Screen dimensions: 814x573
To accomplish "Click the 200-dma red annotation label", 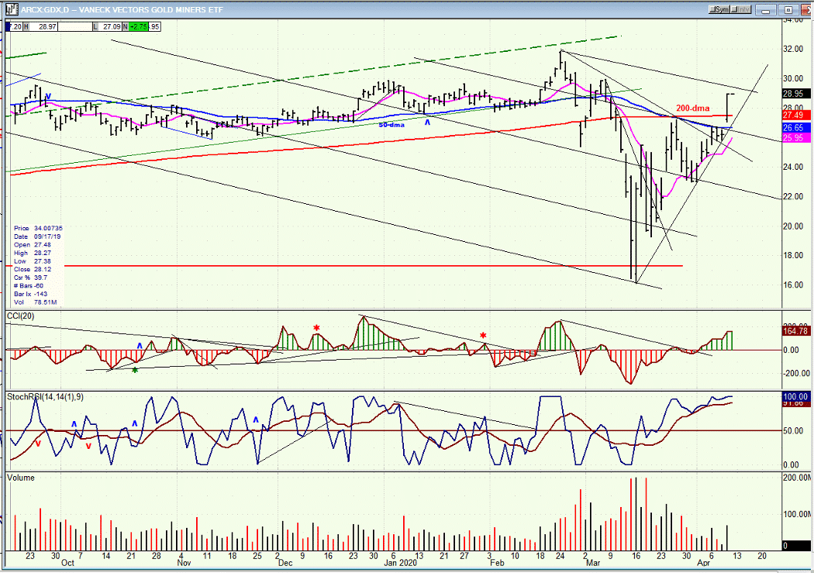I will (x=692, y=108).
